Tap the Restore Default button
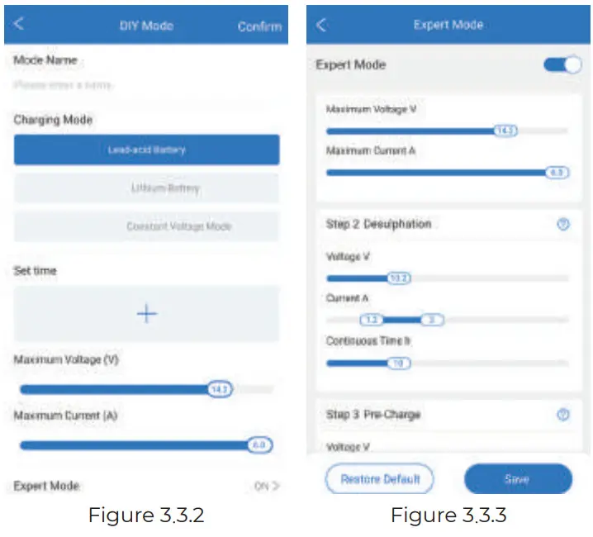This screenshot has height=537, width=593. coord(380,479)
